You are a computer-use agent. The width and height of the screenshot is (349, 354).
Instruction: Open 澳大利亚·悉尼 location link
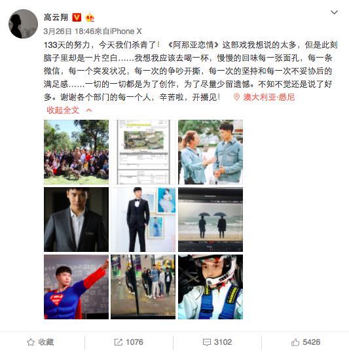point(269,97)
